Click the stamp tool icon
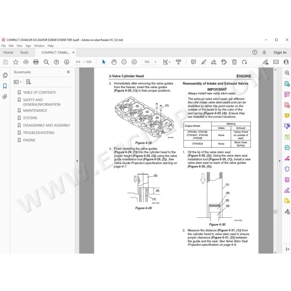This screenshot has width=291, height=291. [224, 62]
